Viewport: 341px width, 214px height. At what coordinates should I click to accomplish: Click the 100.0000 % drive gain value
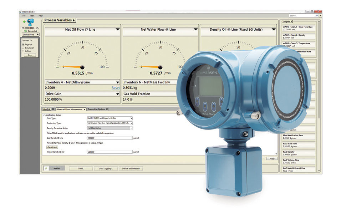(x=53, y=100)
